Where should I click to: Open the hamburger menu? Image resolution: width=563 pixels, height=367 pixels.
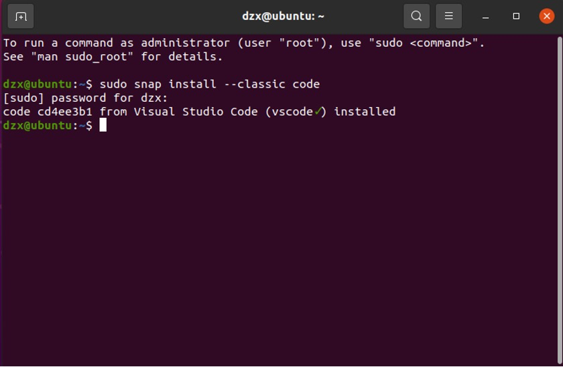pos(449,16)
